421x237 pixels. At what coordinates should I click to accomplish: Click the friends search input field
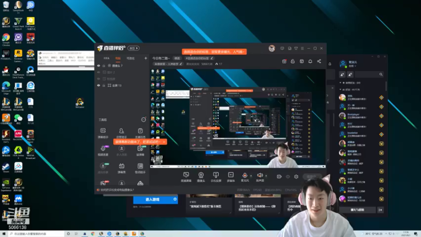(366, 74)
